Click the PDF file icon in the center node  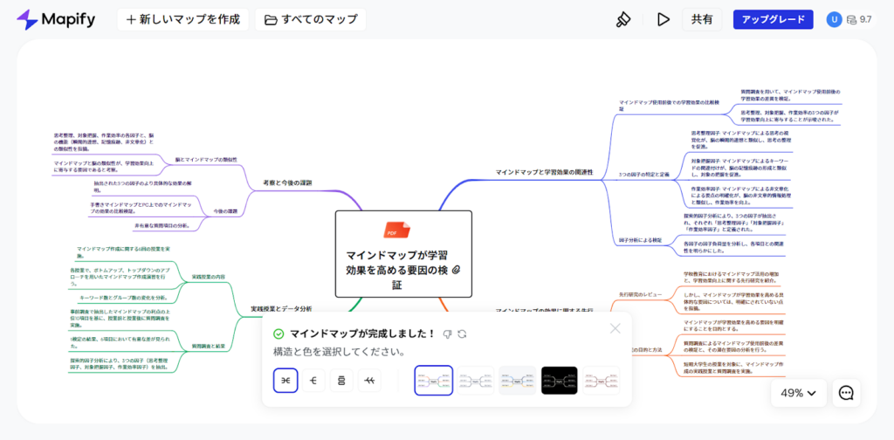pyautogui.click(x=397, y=230)
